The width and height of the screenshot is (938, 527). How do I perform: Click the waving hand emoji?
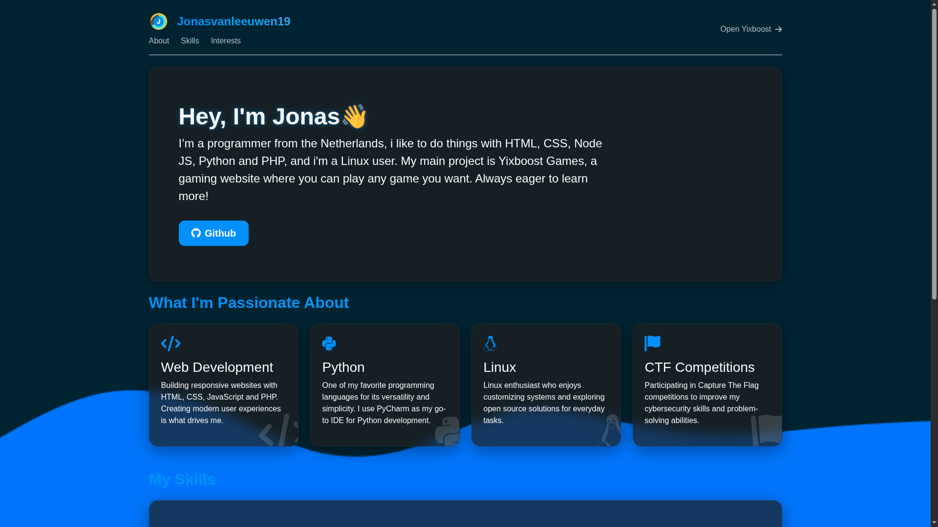click(354, 116)
